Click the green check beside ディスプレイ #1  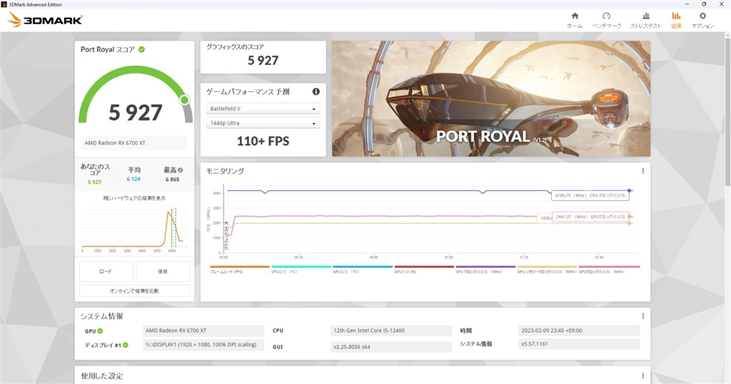(126, 345)
